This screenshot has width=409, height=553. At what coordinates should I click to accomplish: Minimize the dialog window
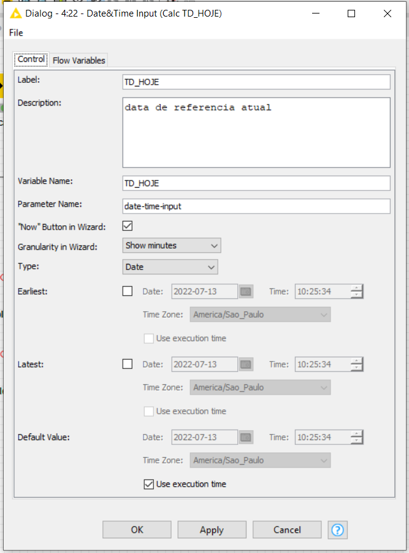coord(316,14)
